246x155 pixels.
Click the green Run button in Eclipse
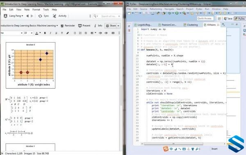[x=177, y=13]
